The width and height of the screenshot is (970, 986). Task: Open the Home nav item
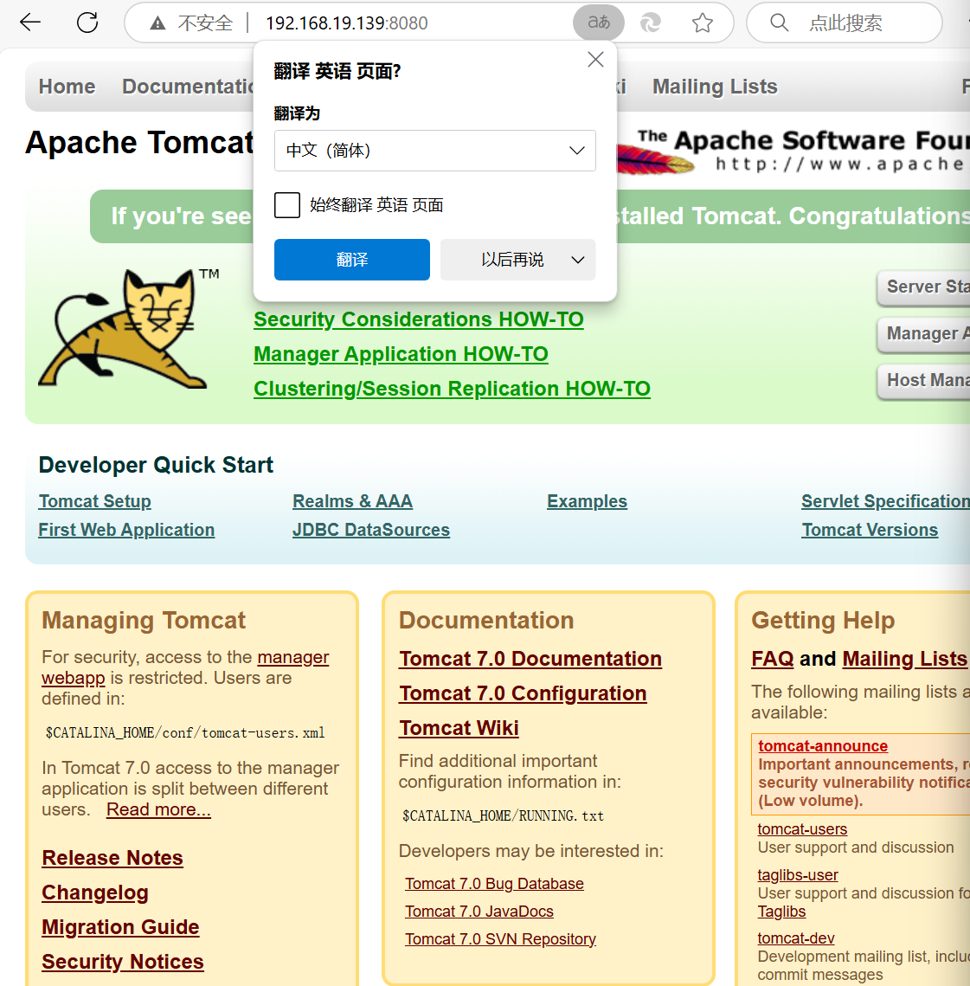click(x=67, y=87)
